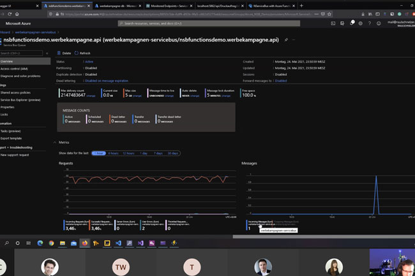Launch Google Chrome from the taskbar

coord(51,243)
